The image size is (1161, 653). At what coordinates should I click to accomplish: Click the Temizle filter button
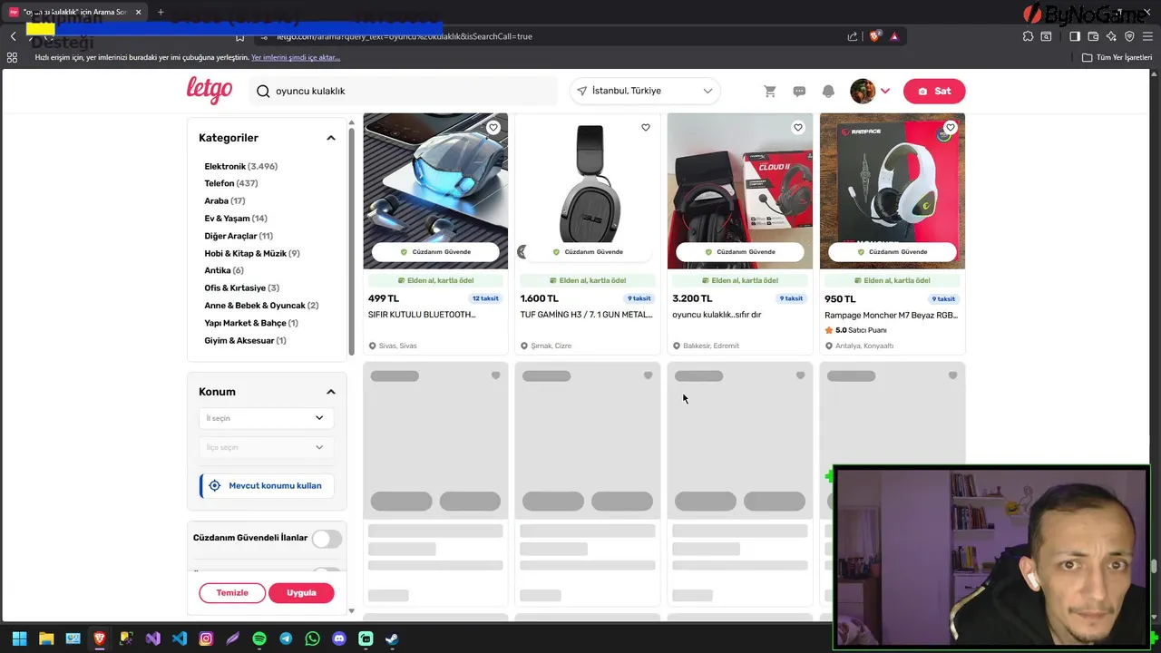[x=232, y=592]
